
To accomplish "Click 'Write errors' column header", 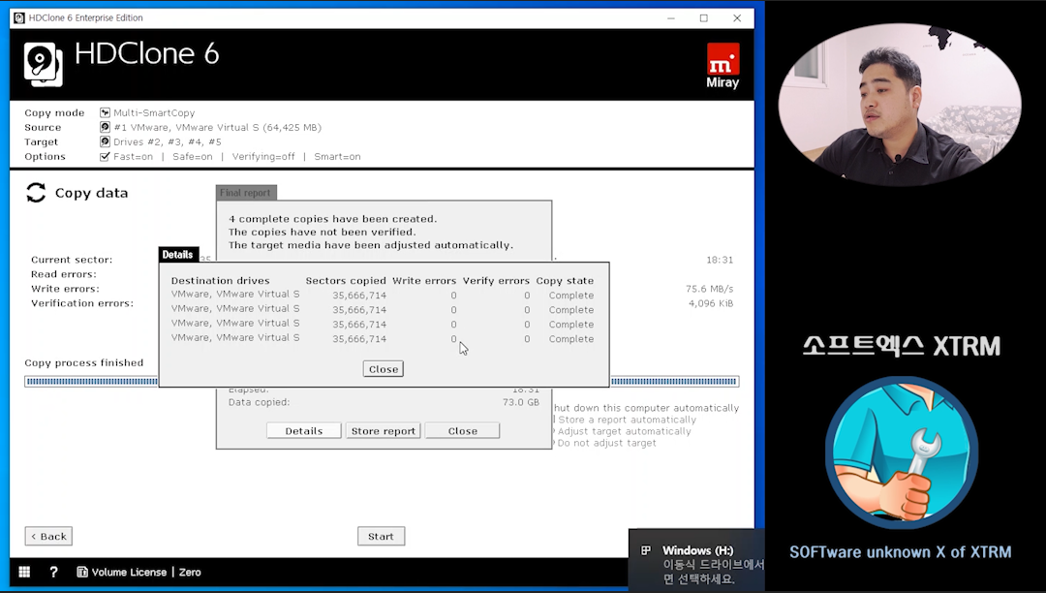I will pos(424,281).
